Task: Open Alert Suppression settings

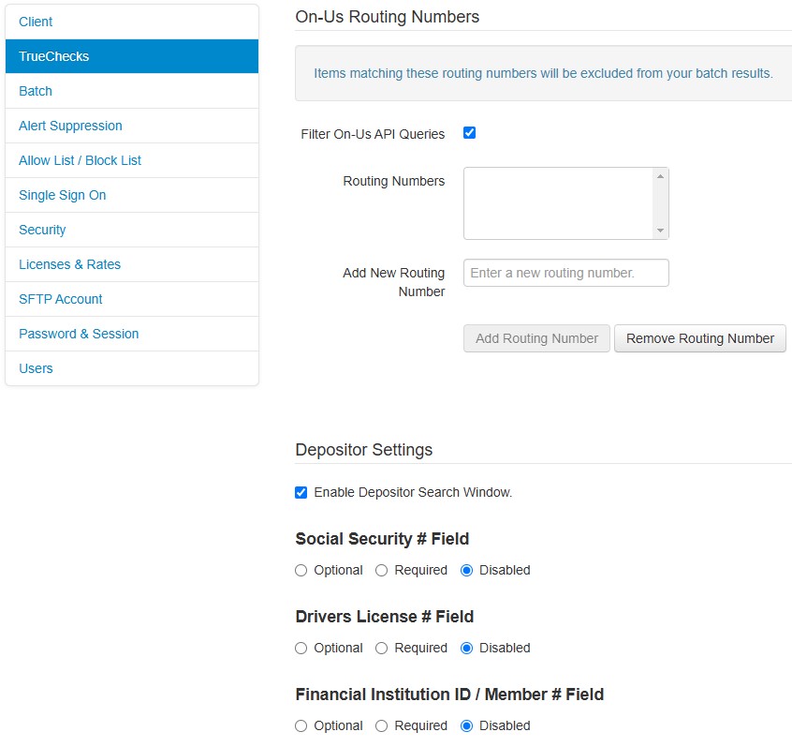Action: tap(132, 126)
